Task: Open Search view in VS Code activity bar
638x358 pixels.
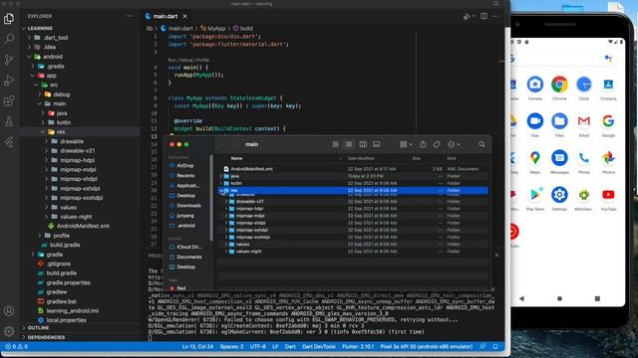Action: [9, 39]
